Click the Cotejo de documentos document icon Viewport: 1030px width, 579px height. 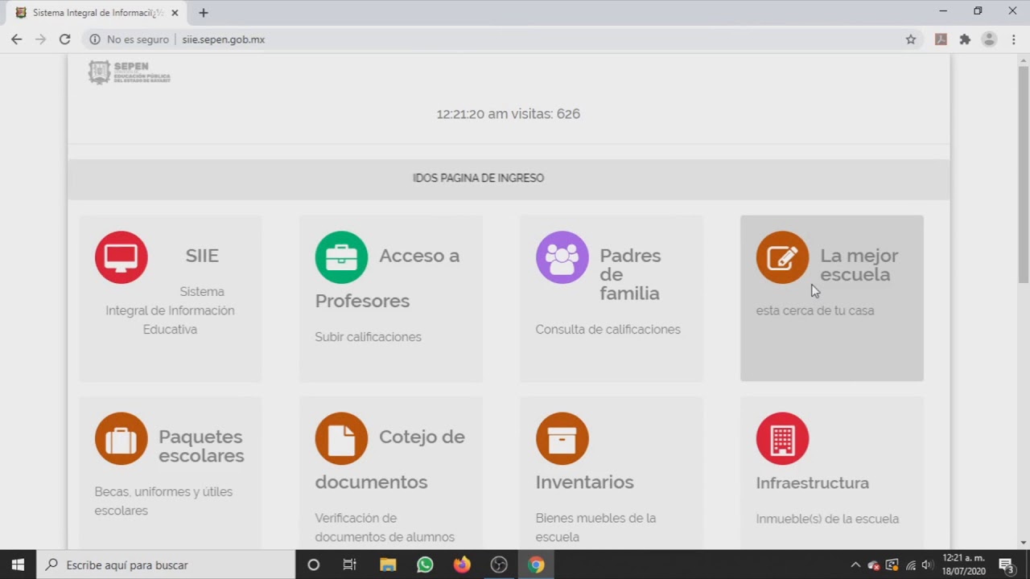pos(341,438)
